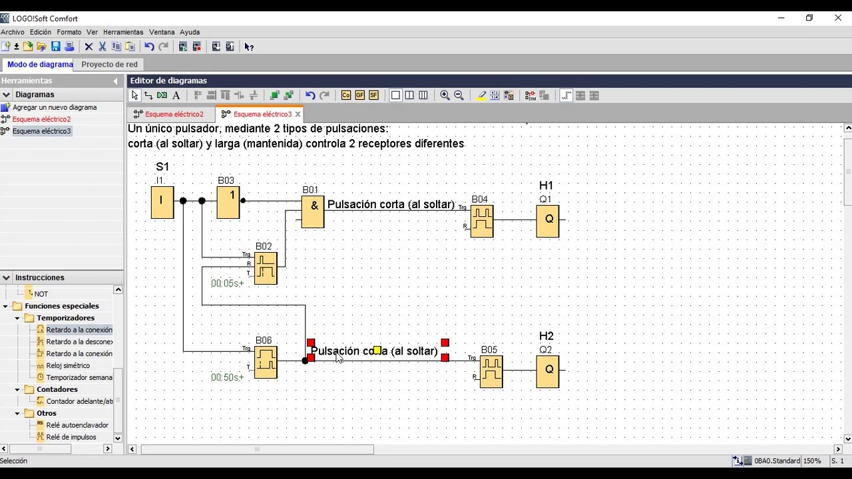852x479 pixels.
Task: Select Temporizador semanal instruction
Action: point(79,378)
